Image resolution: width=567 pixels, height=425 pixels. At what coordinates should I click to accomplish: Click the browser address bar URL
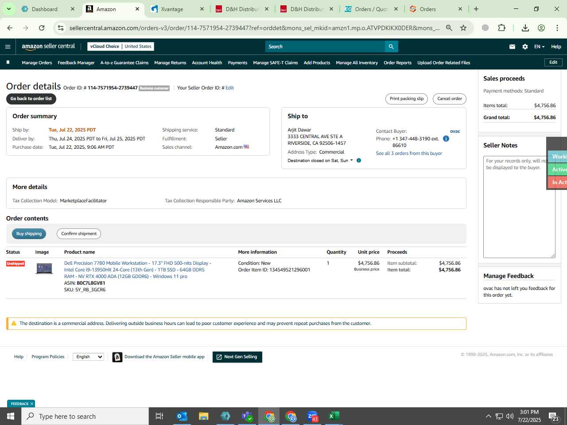[254, 28]
